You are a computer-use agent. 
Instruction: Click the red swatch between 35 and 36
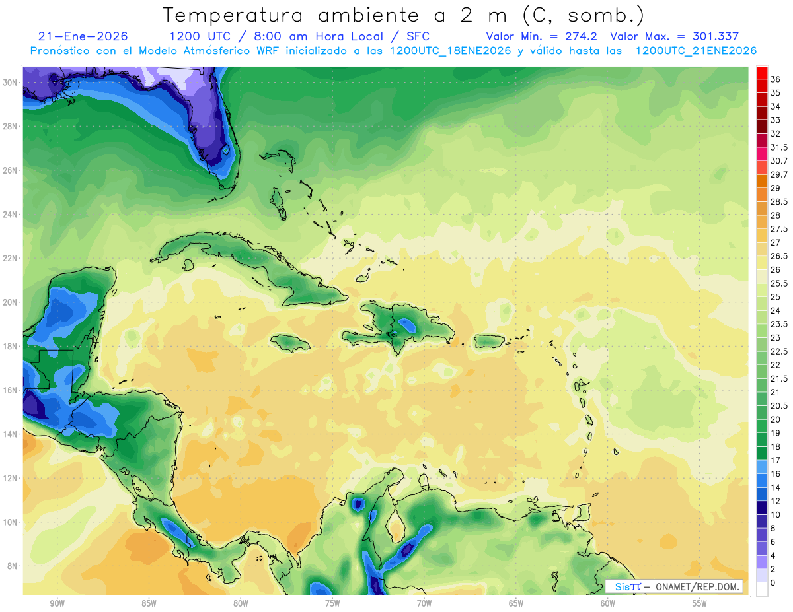(x=762, y=86)
